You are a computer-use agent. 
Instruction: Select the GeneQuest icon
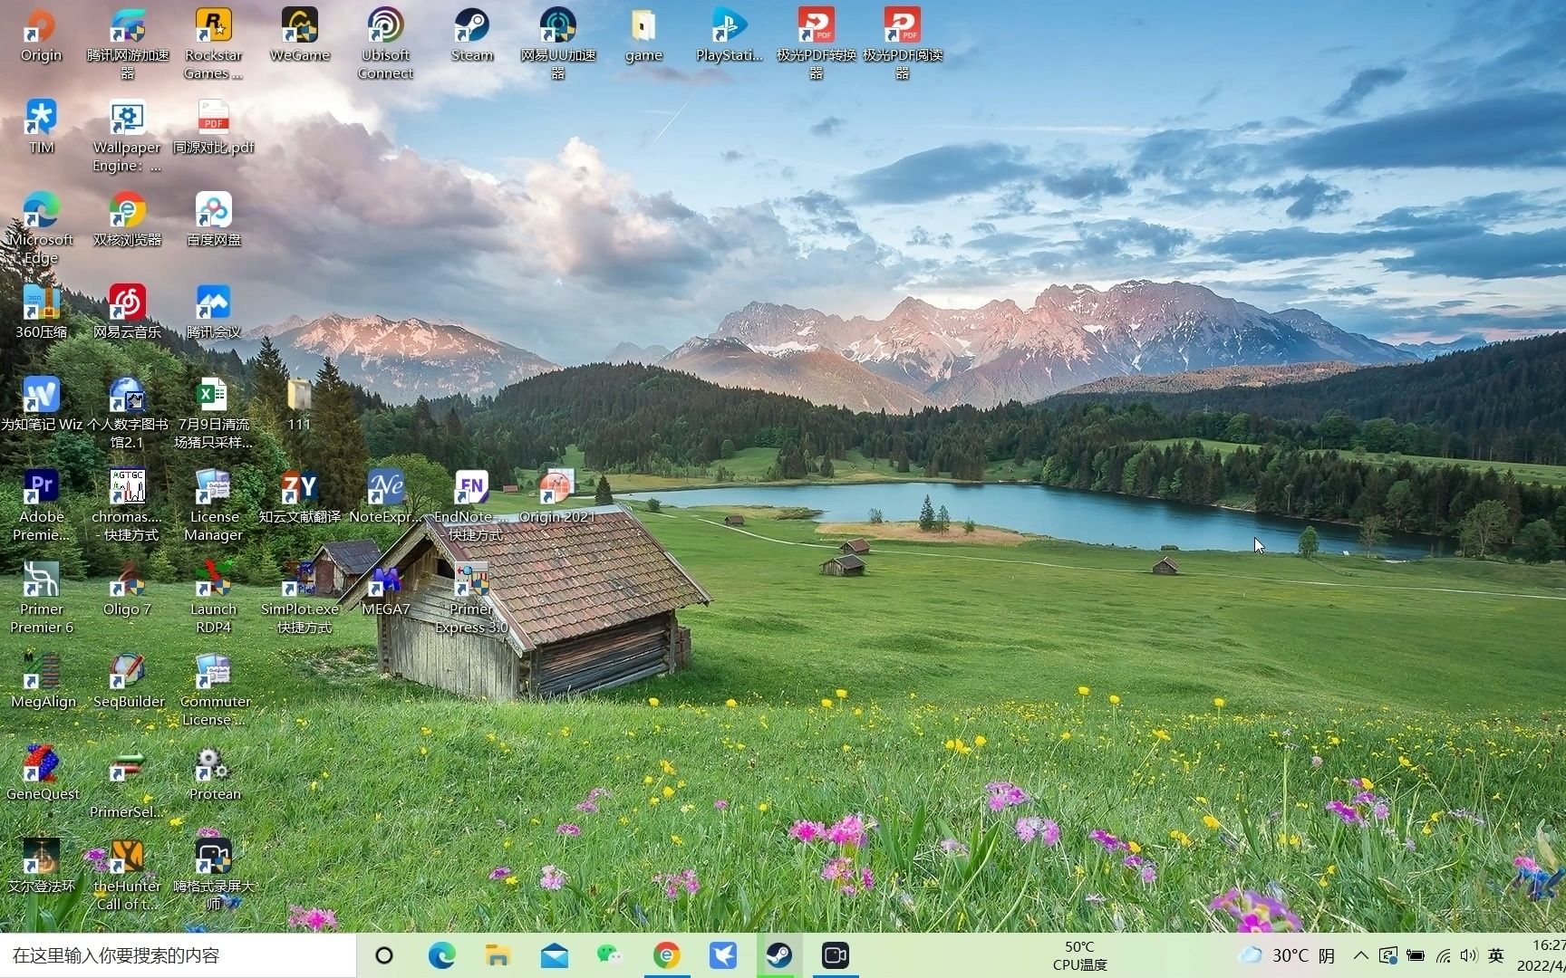[x=41, y=773]
